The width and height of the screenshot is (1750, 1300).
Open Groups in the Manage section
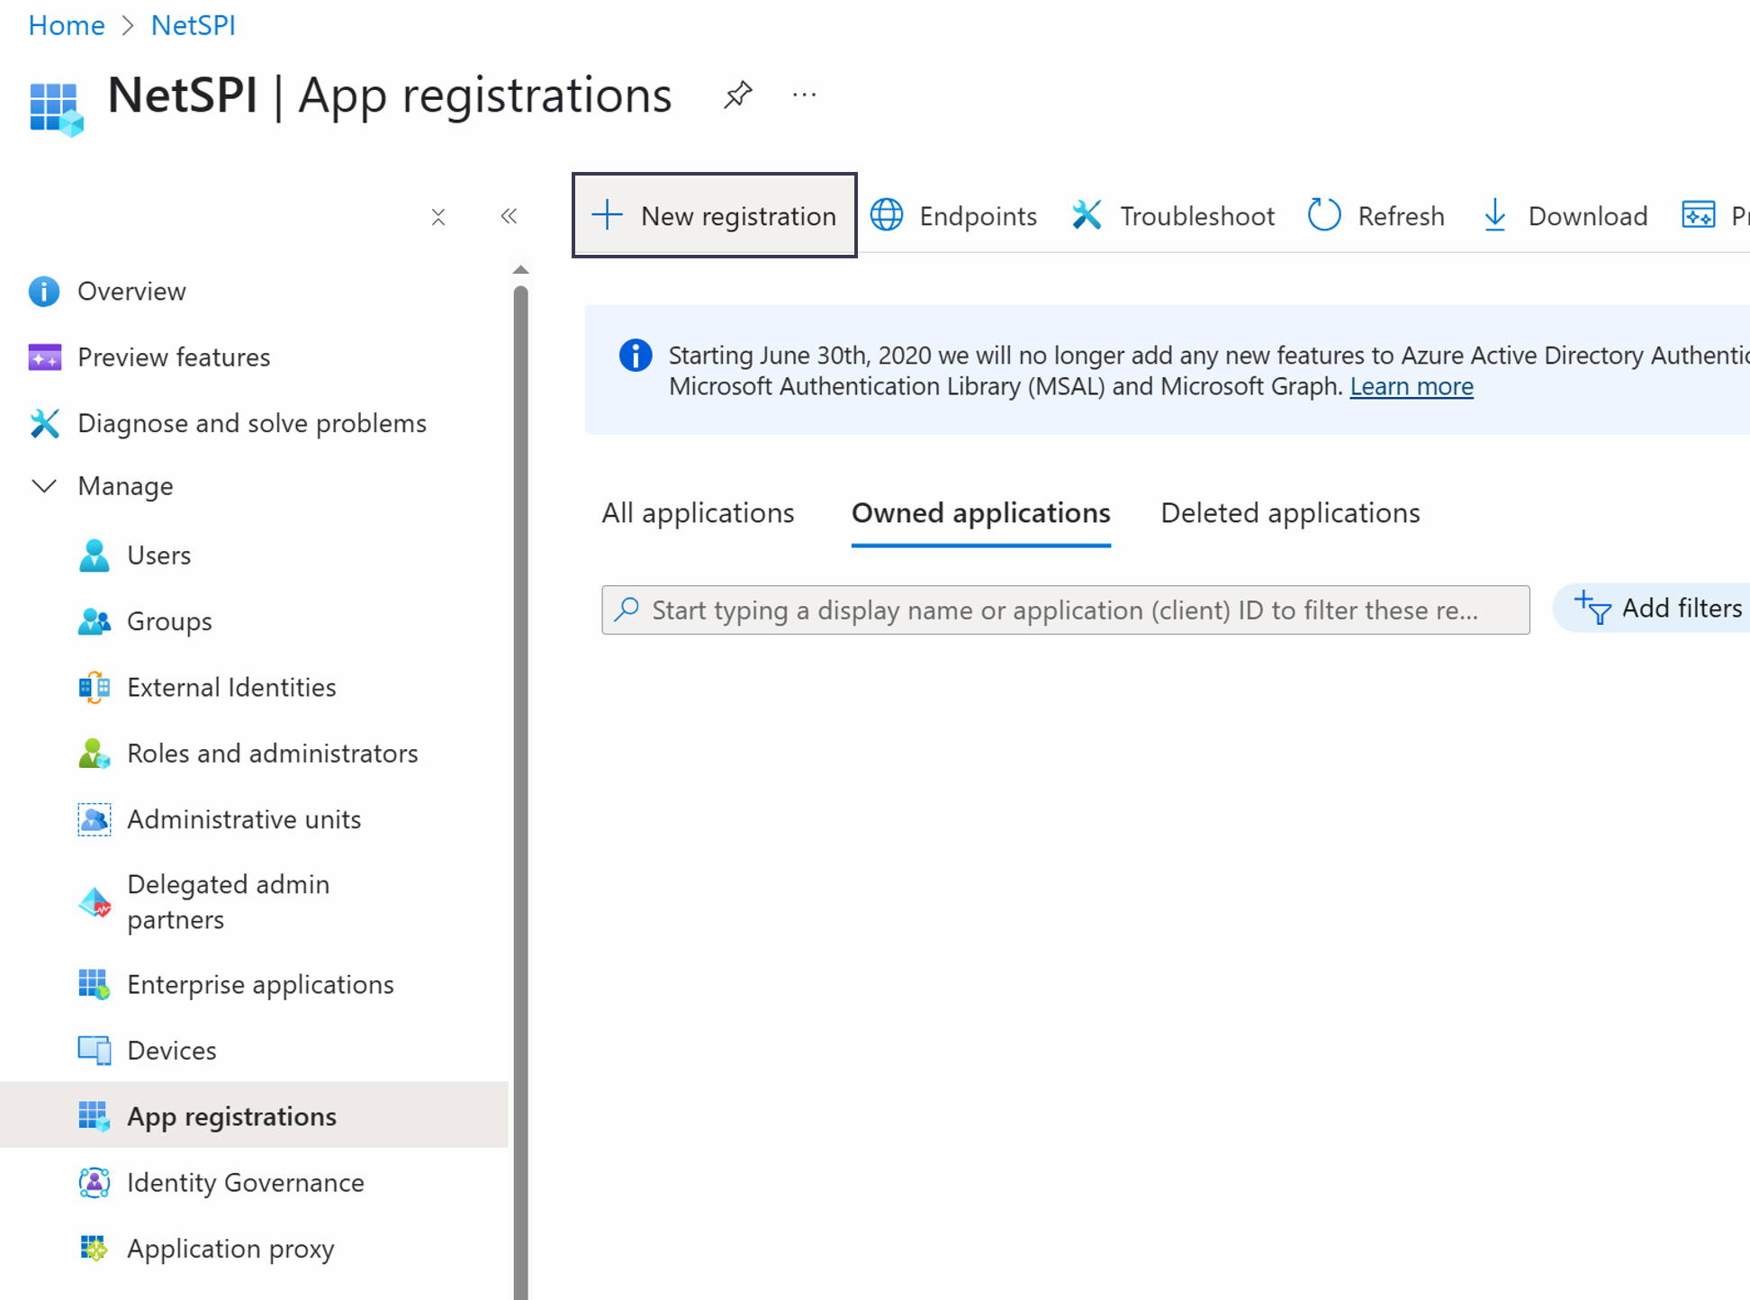coord(169,621)
